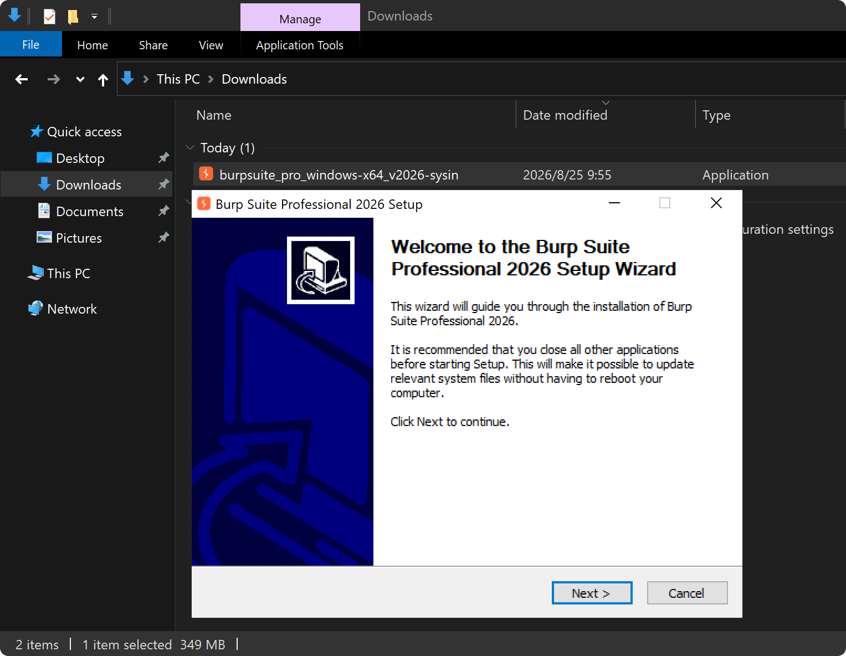
Task: Click the installer computer graphic in wizard
Action: (x=321, y=270)
